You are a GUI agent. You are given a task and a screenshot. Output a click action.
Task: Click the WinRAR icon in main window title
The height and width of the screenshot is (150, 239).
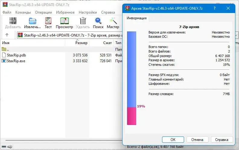(x=5, y=5)
